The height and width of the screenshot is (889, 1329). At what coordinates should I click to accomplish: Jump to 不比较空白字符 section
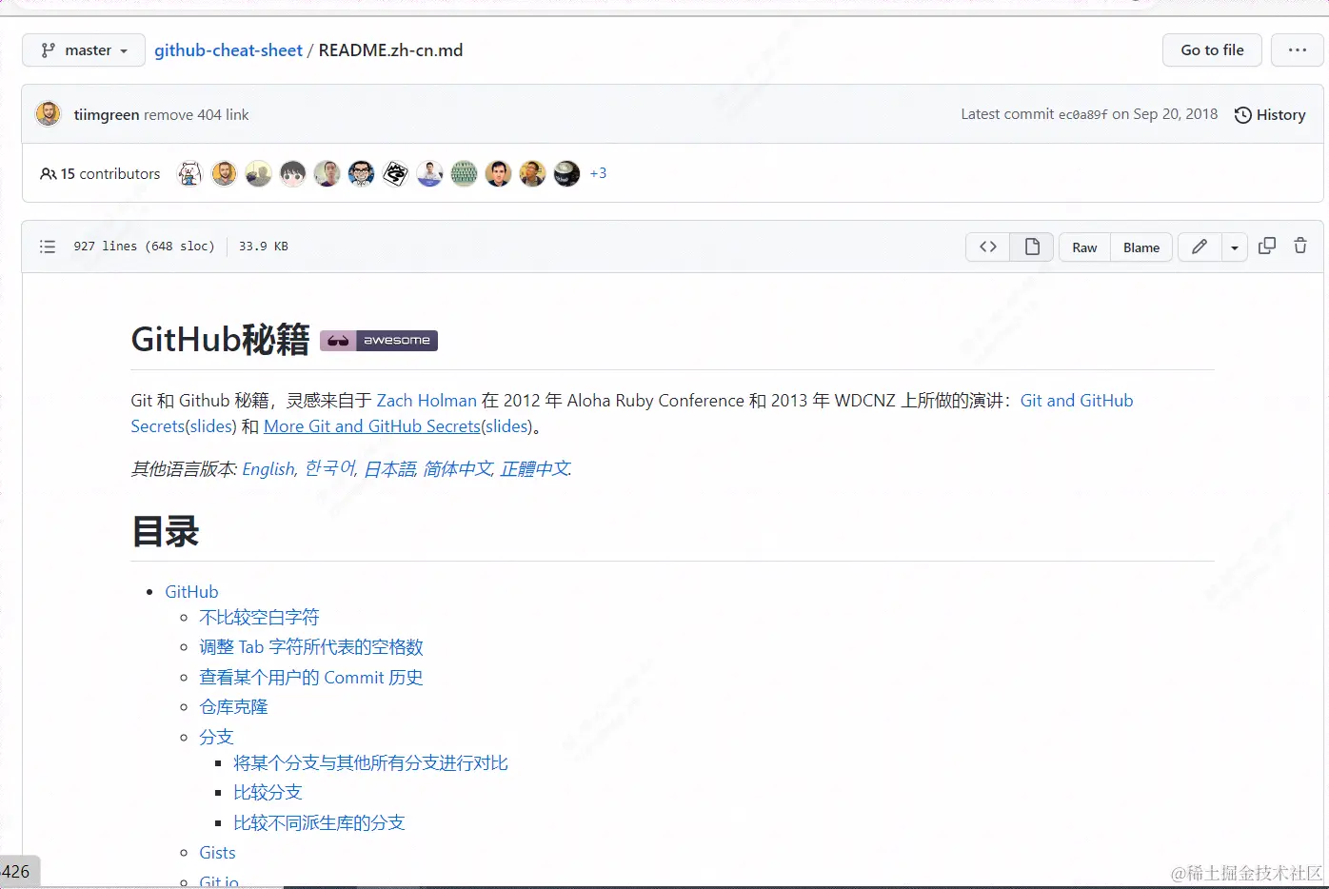coord(259,618)
